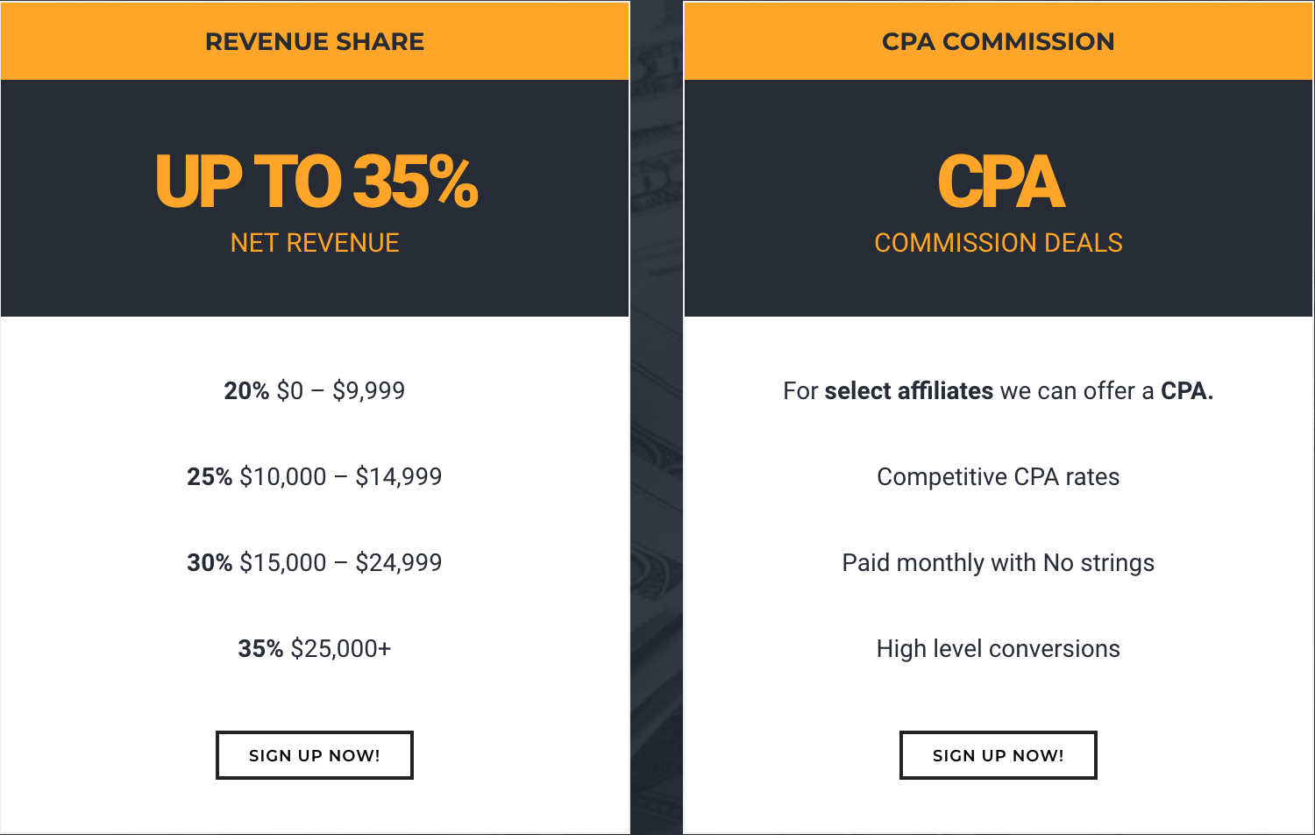Click Sign Up Now under CPA Commission
Screen dimensions: 1315x835
(x=999, y=755)
